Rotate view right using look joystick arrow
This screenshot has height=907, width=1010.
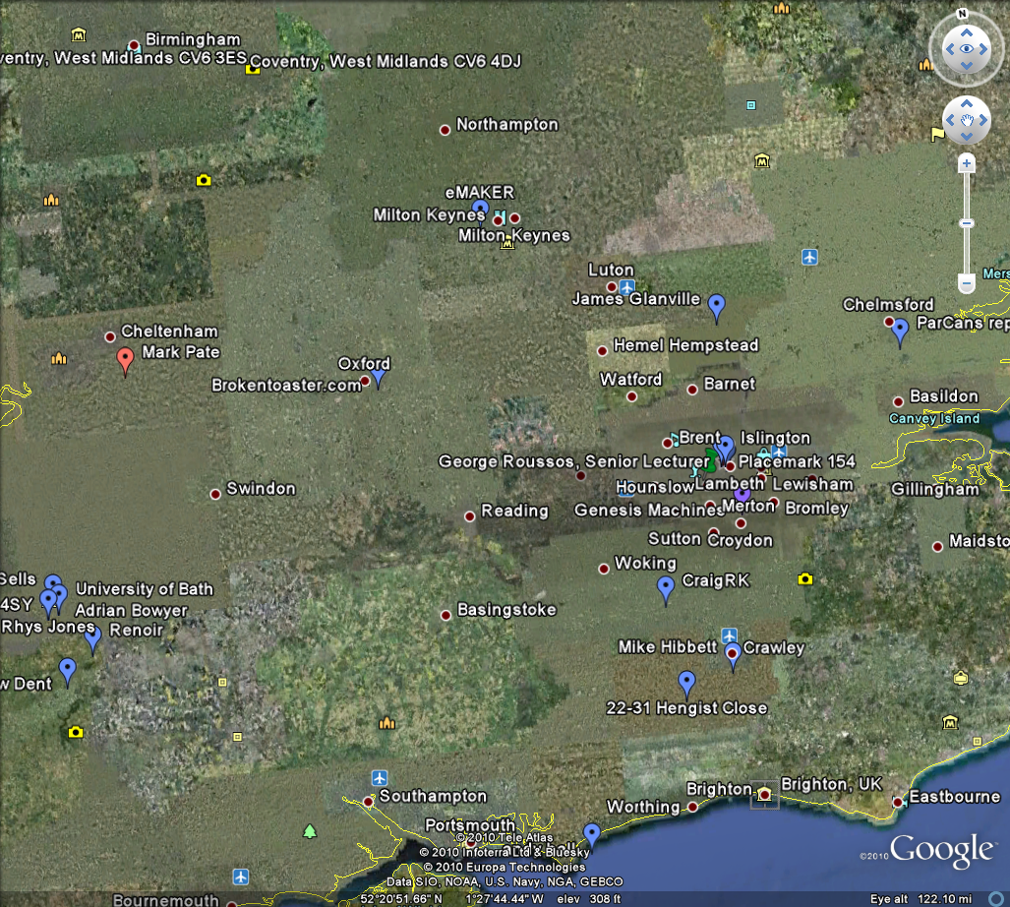coord(983,49)
